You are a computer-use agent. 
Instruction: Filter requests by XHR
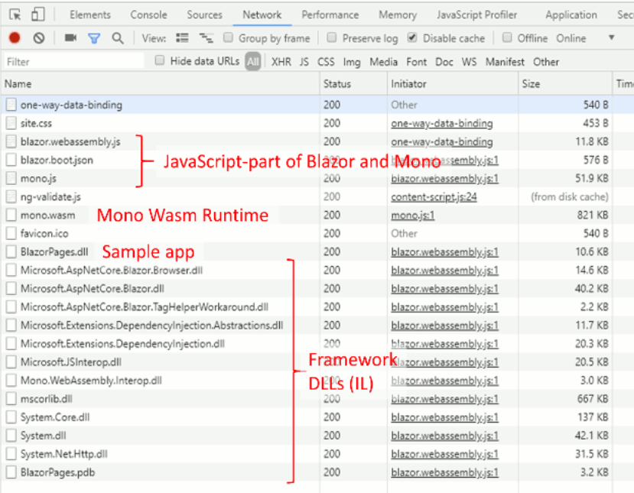(281, 62)
